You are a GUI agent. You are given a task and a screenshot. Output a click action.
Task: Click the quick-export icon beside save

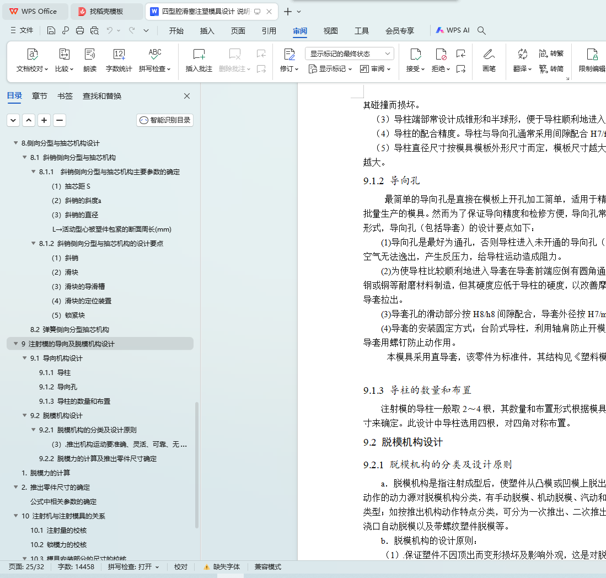(65, 30)
